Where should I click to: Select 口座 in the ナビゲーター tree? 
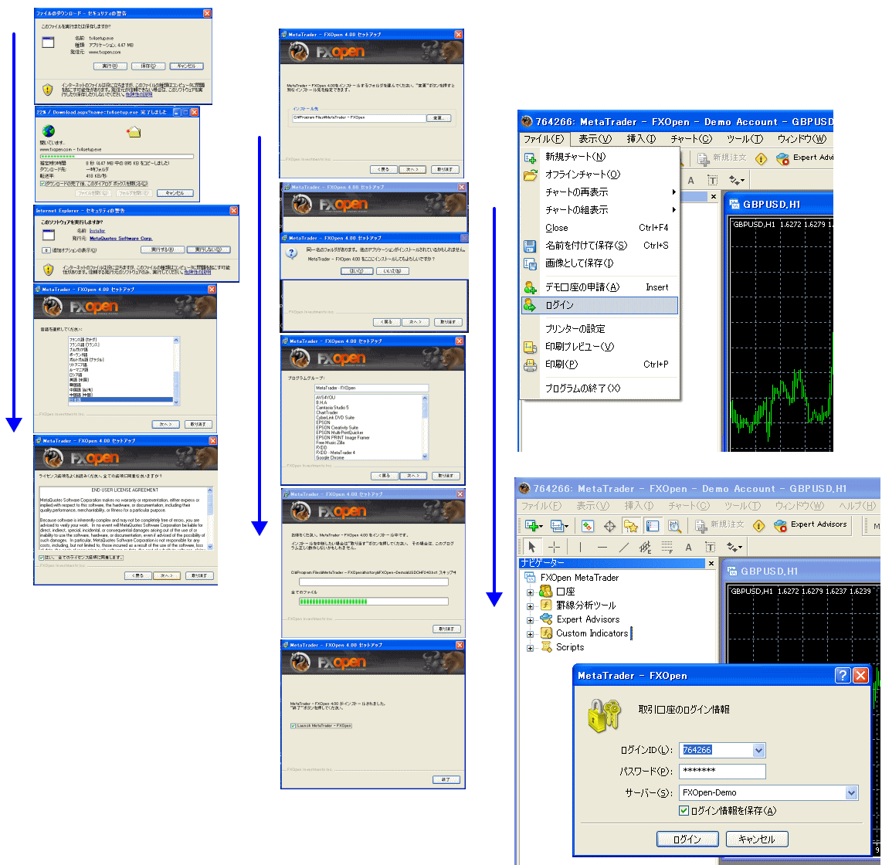565,592
